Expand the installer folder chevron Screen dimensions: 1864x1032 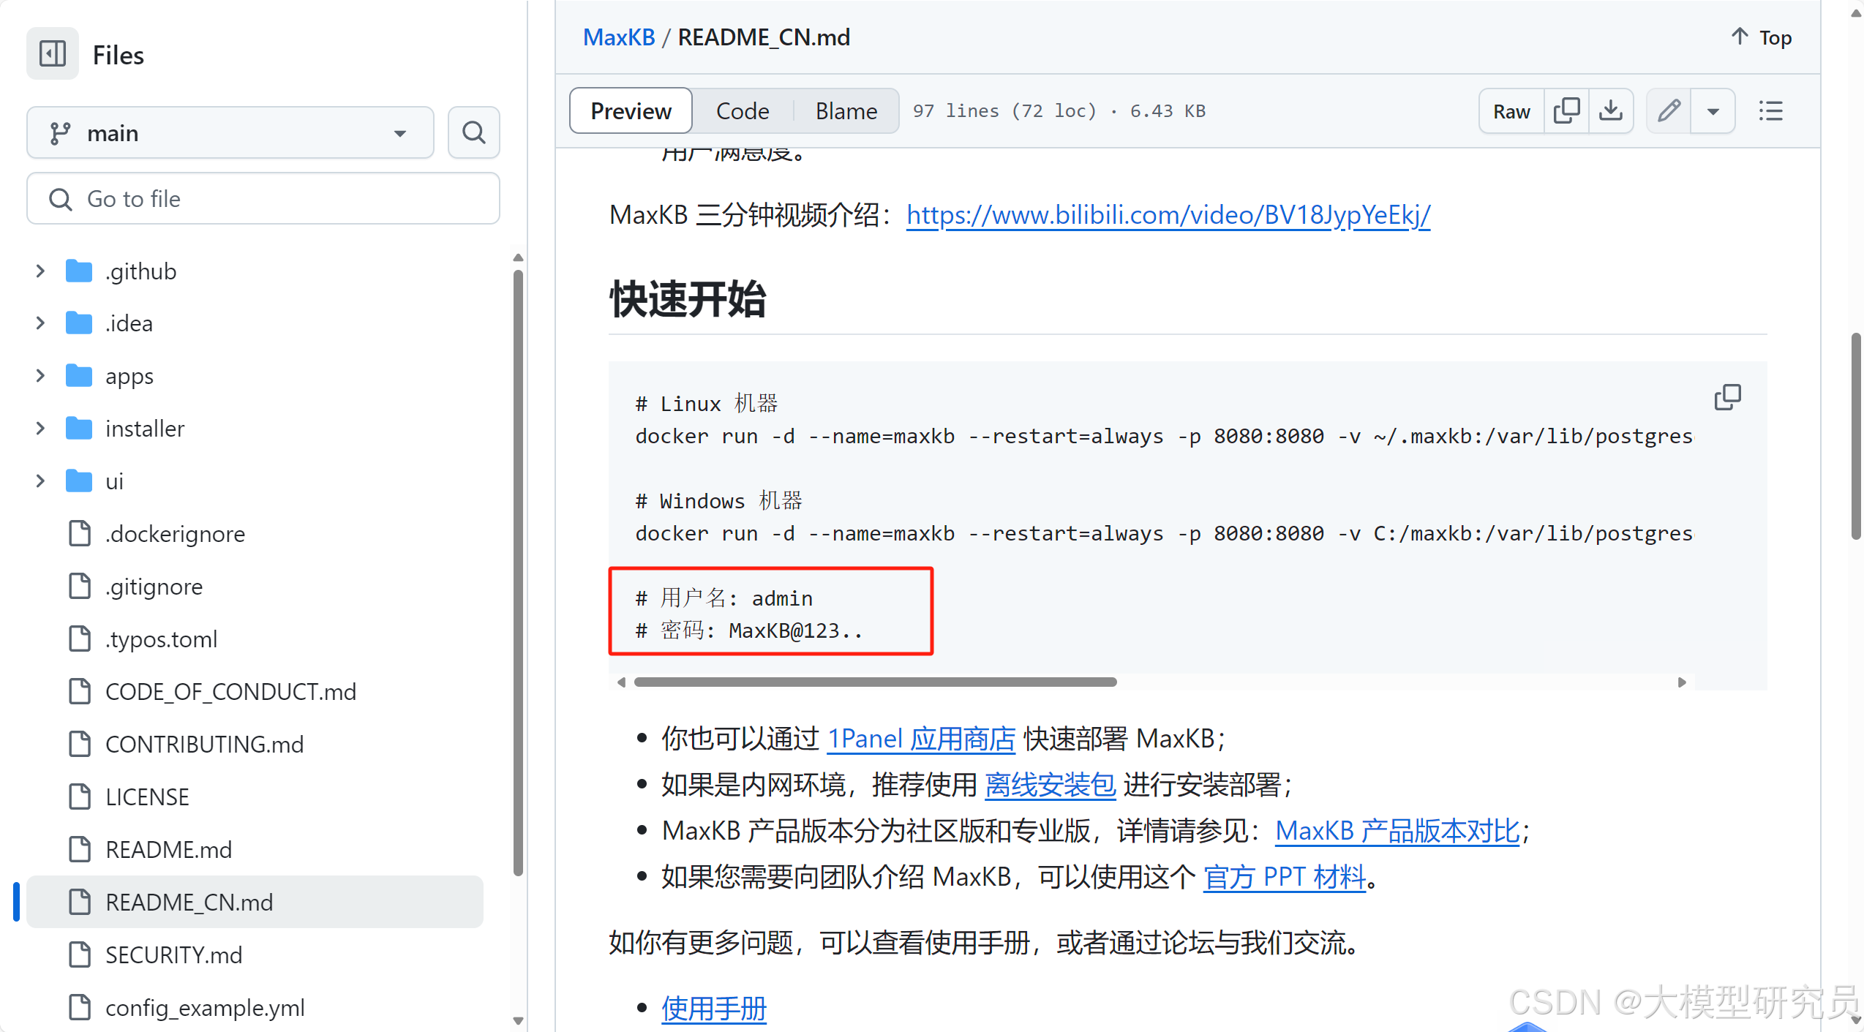[x=41, y=428]
